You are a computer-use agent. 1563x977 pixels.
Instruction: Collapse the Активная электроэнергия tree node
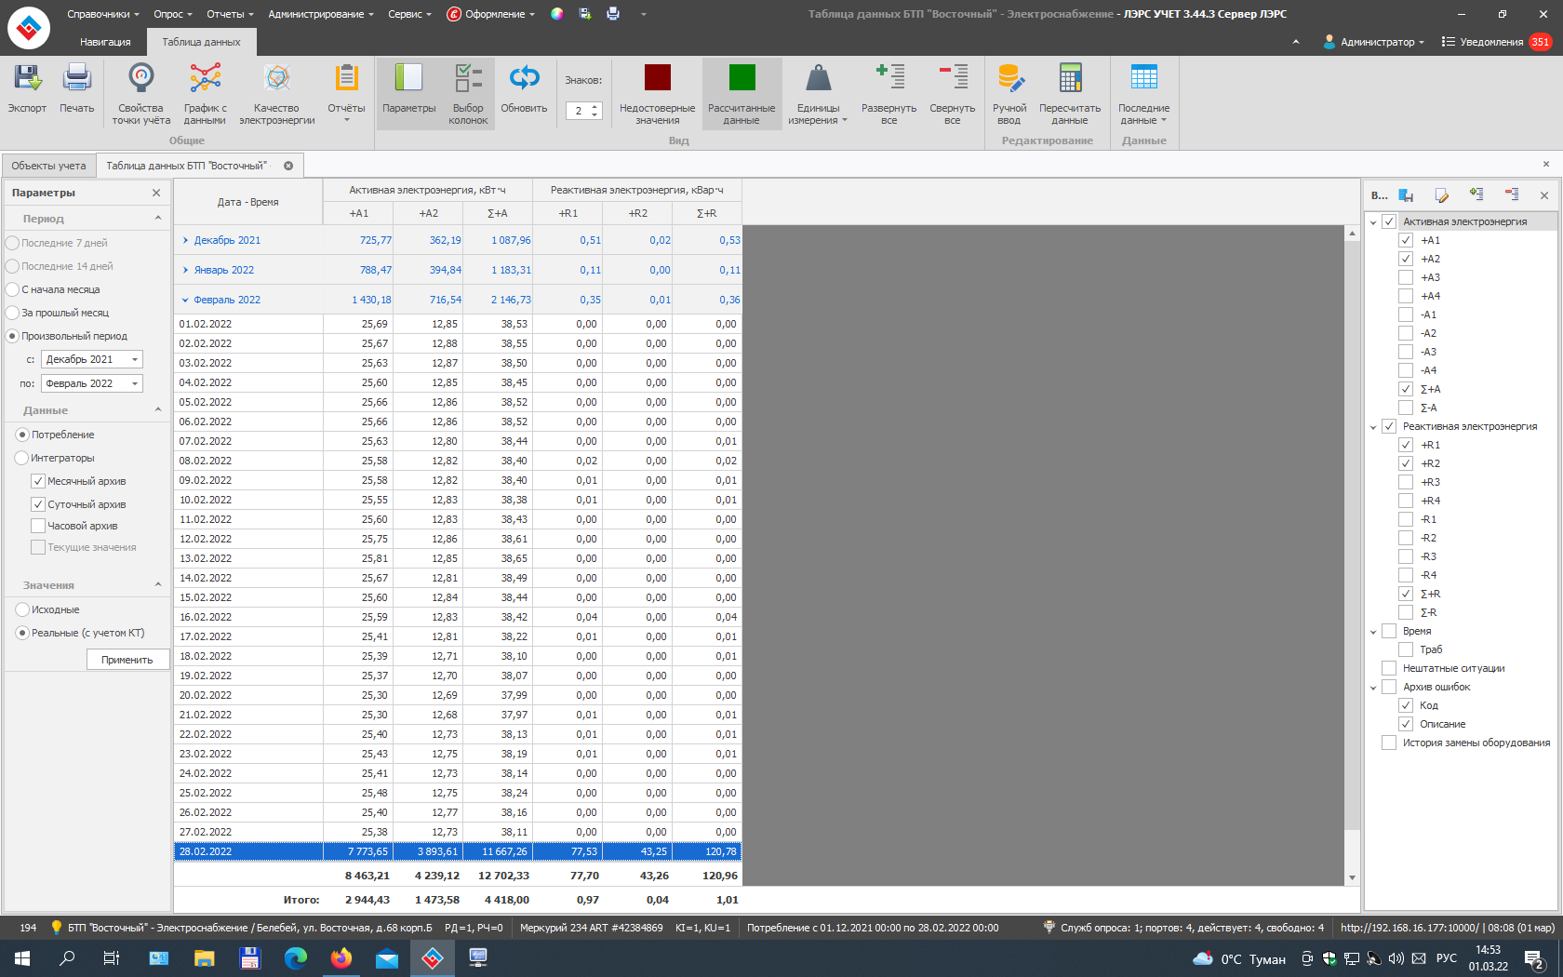pos(1373,222)
